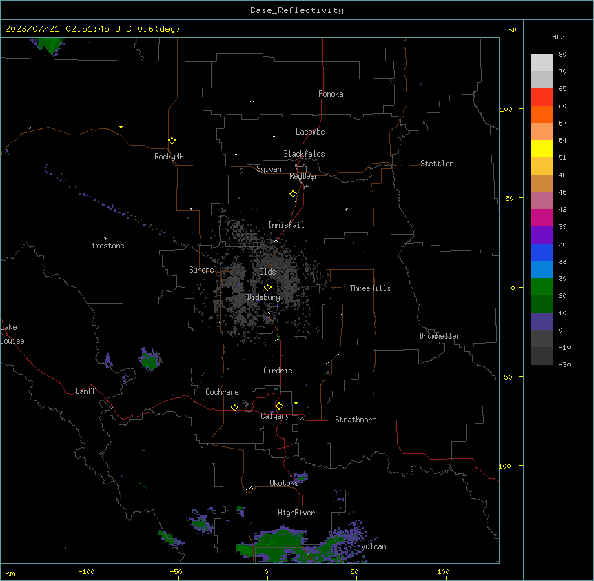
Task: Click the Banff label
Action: pos(85,391)
